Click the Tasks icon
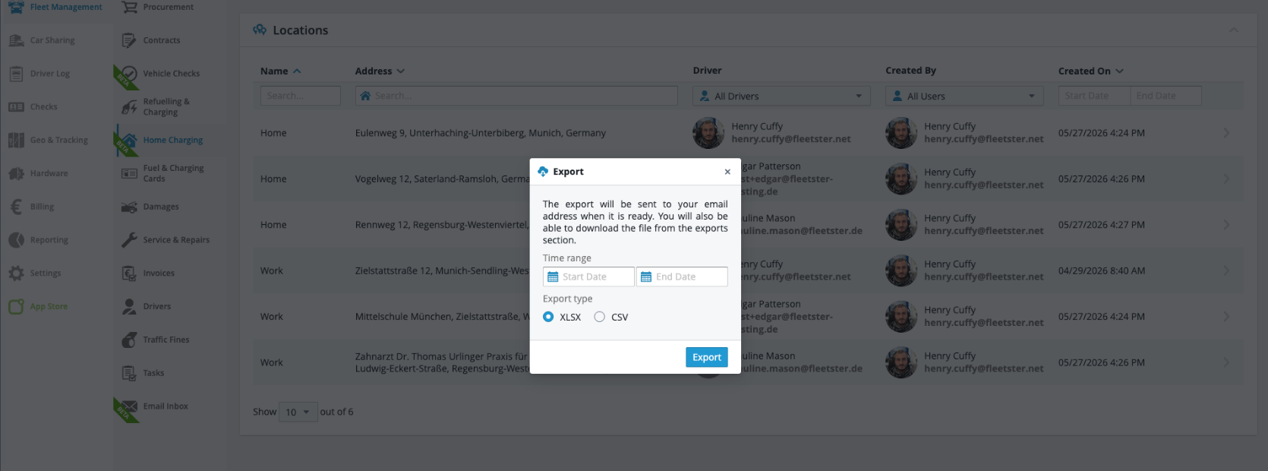 coord(129,373)
